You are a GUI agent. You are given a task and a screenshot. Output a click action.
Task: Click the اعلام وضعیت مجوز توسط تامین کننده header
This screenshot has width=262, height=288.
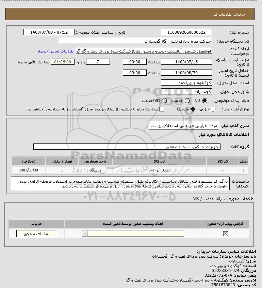(133, 224)
